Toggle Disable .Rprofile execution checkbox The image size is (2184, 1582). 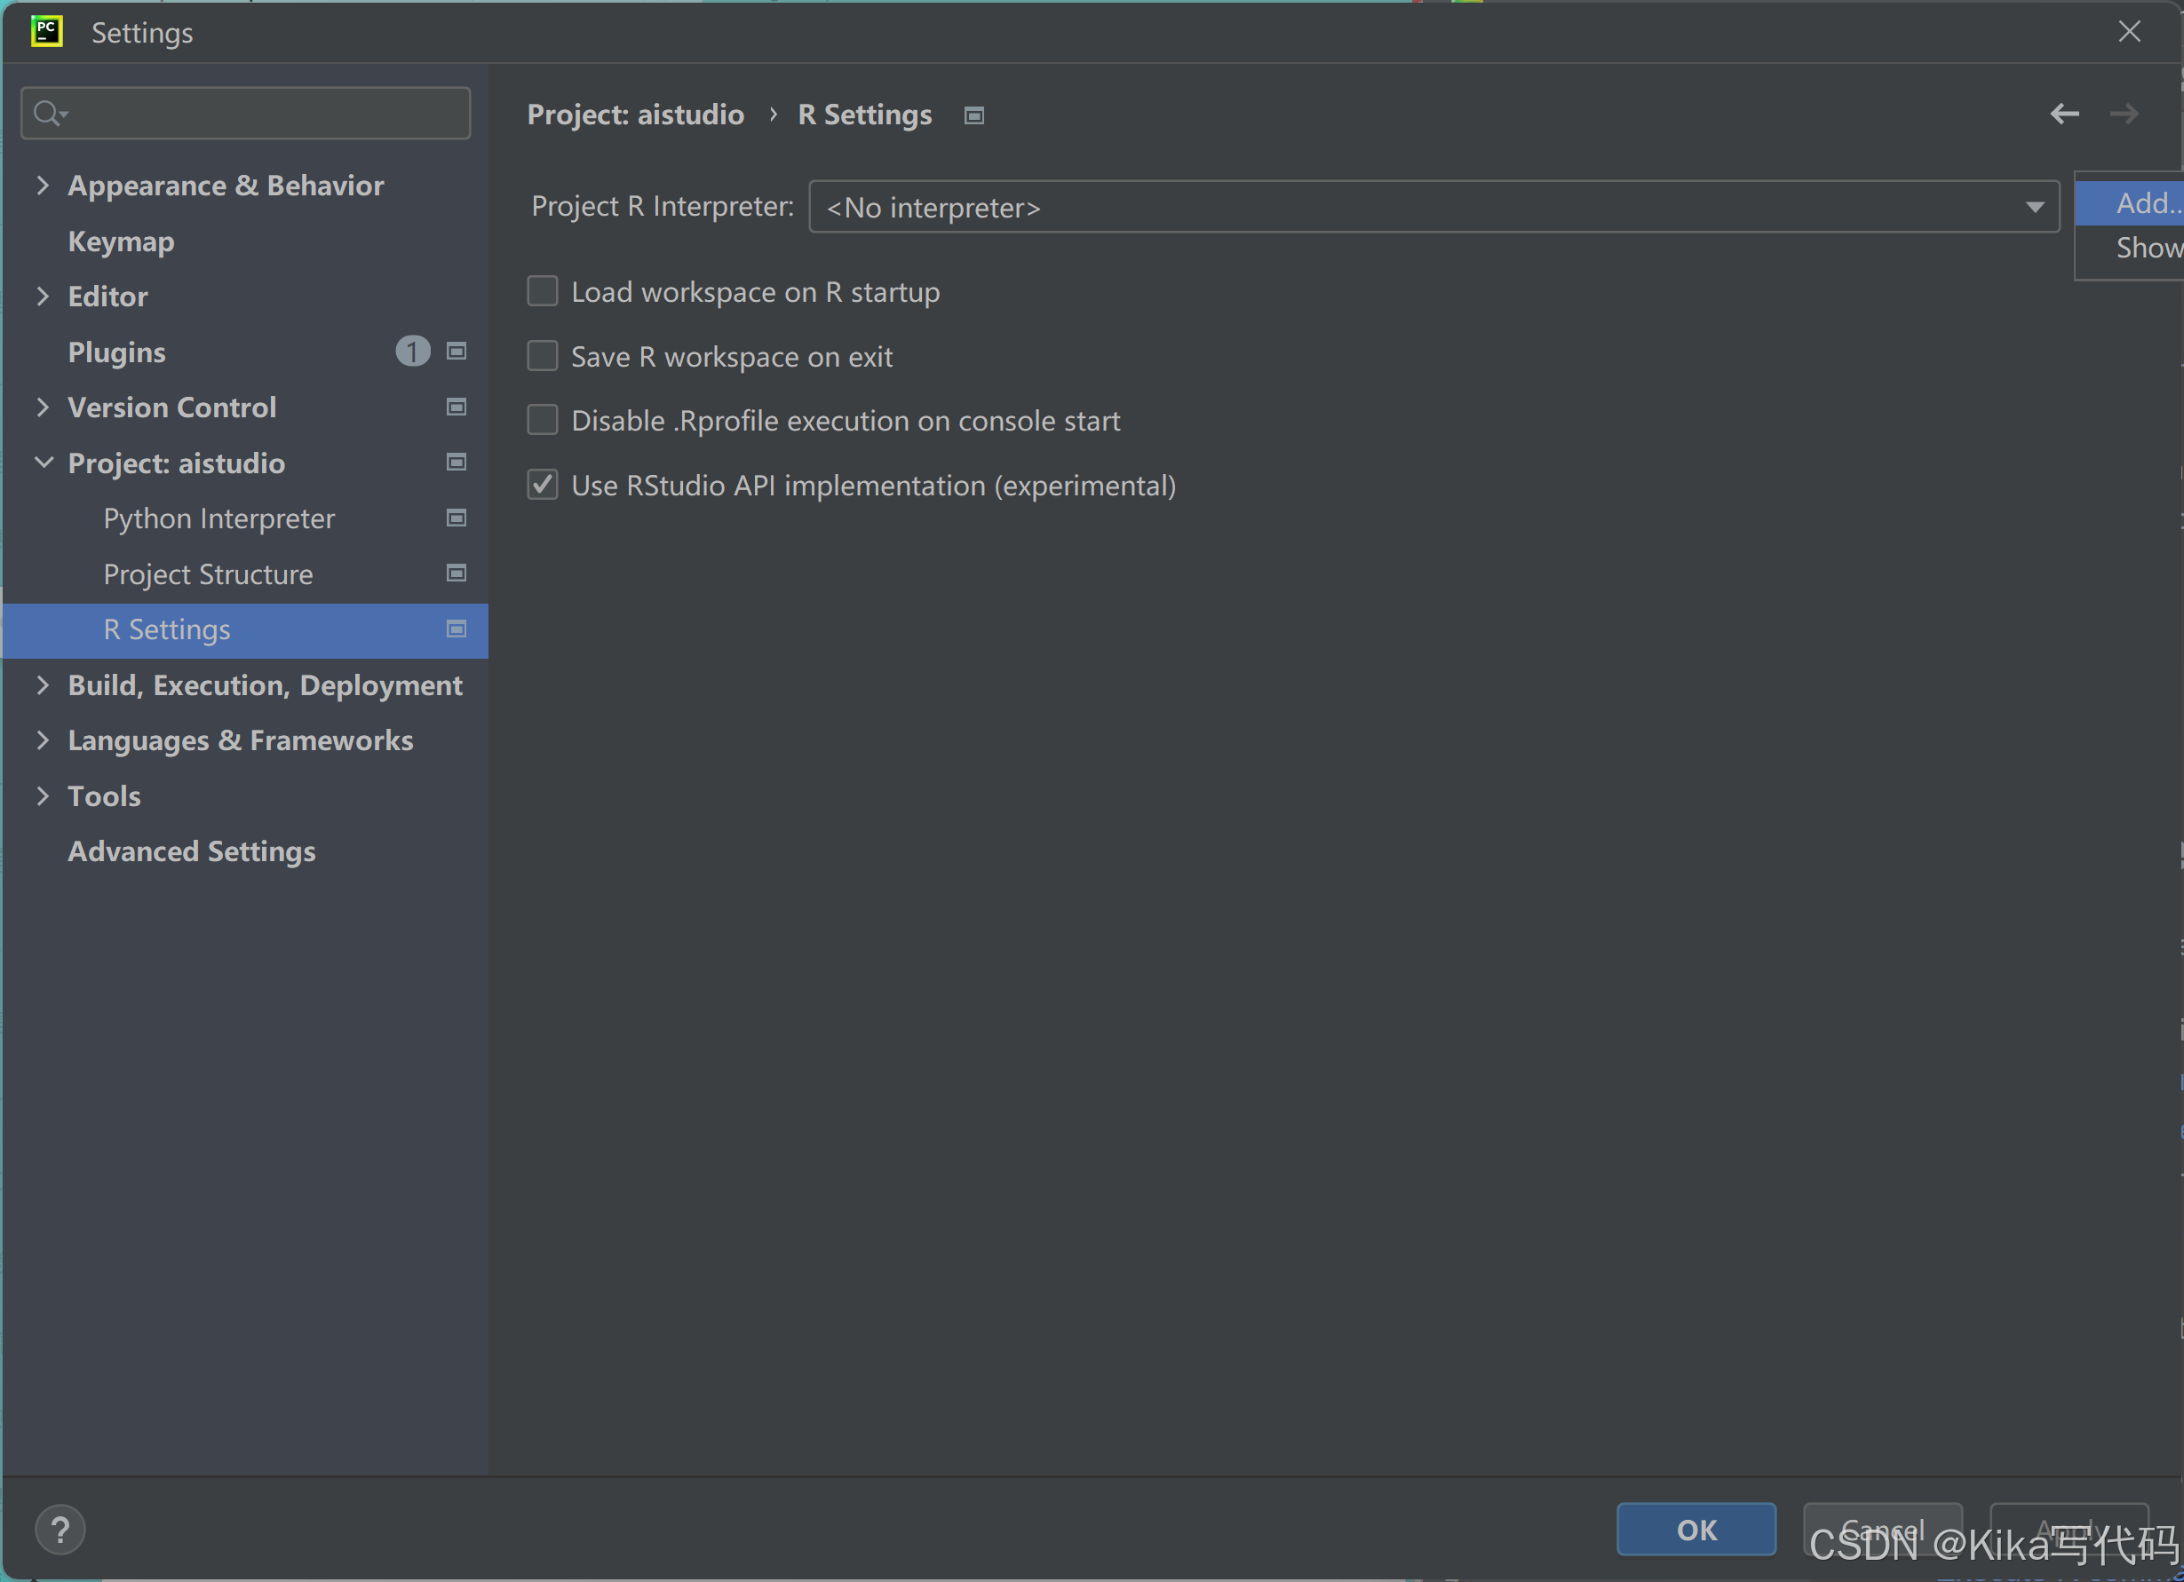[542, 420]
